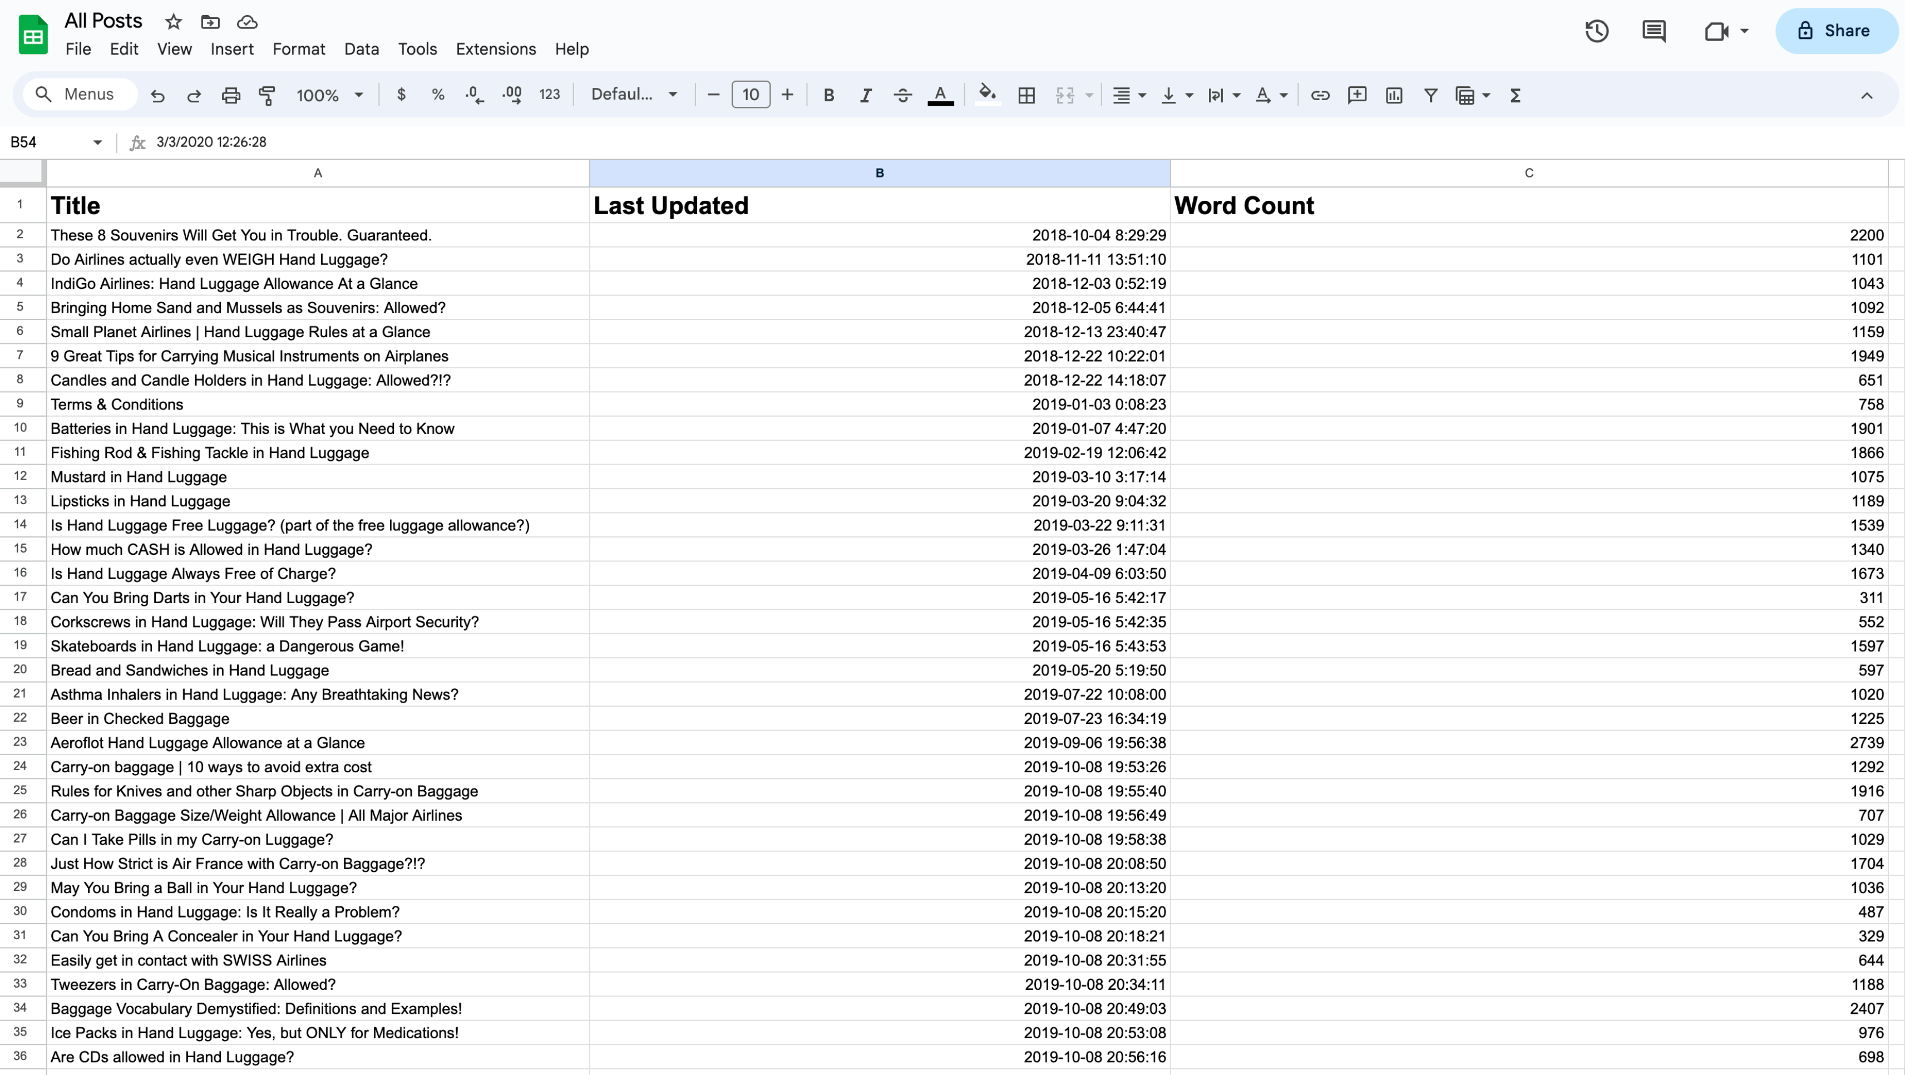Image resolution: width=1905 pixels, height=1075 pixels.
Task: Open the Data menu
Action: 361,49
